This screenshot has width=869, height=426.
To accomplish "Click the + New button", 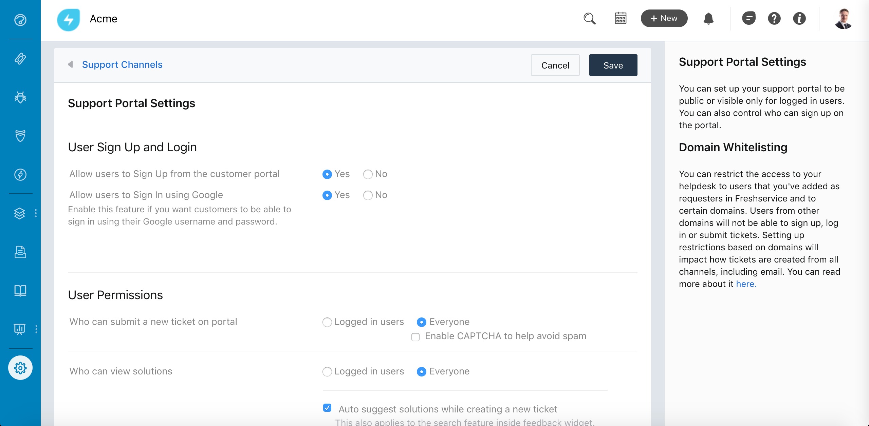I will 664,18.
